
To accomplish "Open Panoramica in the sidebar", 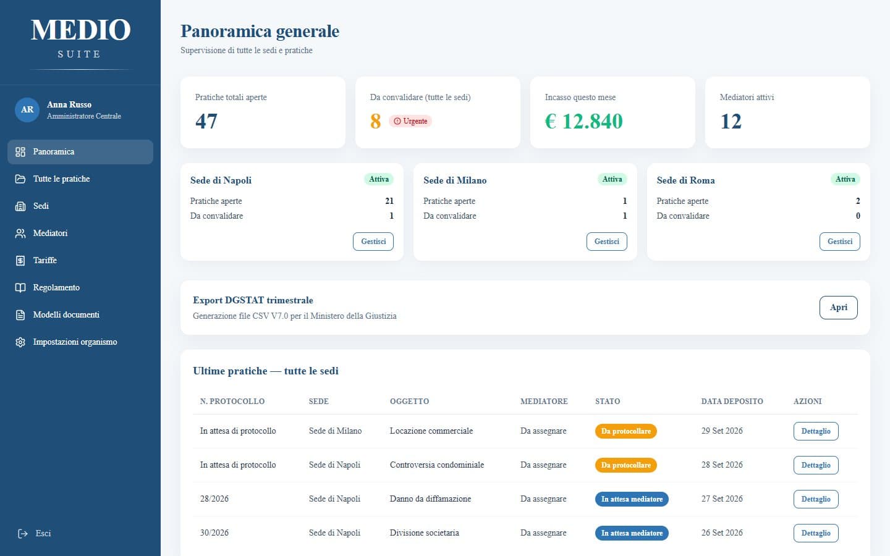I will (x=80, y=152).
